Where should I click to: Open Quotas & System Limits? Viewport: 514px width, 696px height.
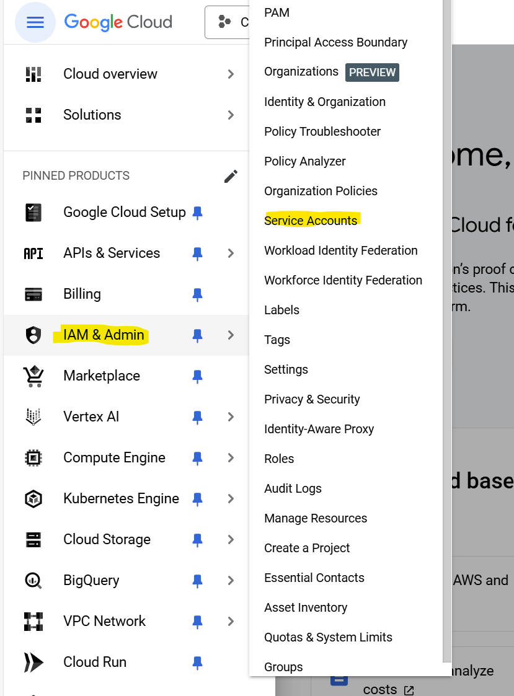pos(328,637)
